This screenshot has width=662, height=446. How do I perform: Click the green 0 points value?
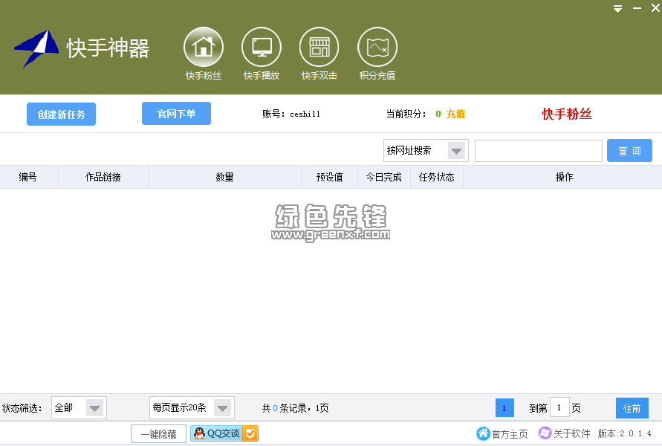click(438, 114)
